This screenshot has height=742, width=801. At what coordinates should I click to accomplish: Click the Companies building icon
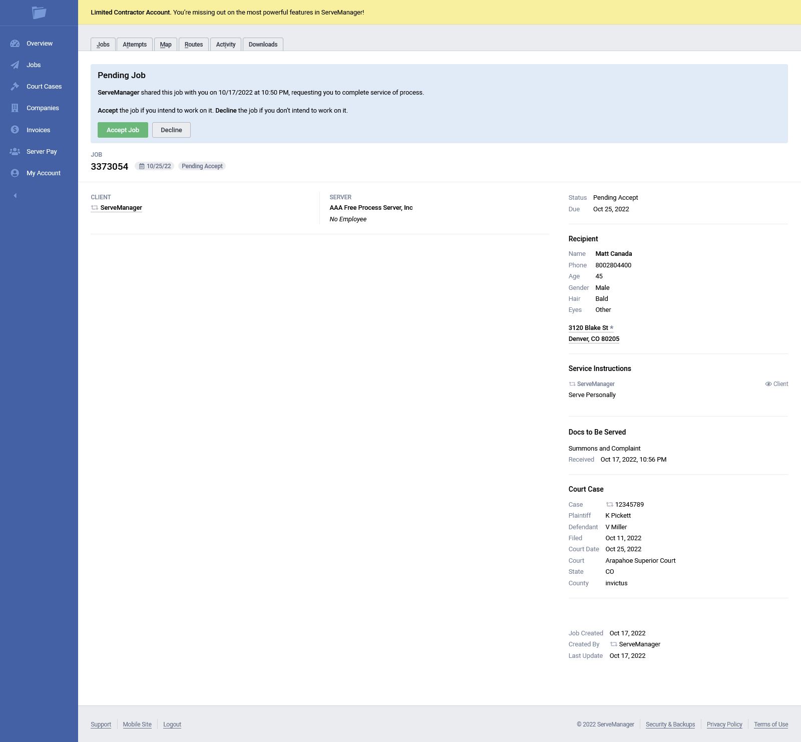click(x=15, y=108)
